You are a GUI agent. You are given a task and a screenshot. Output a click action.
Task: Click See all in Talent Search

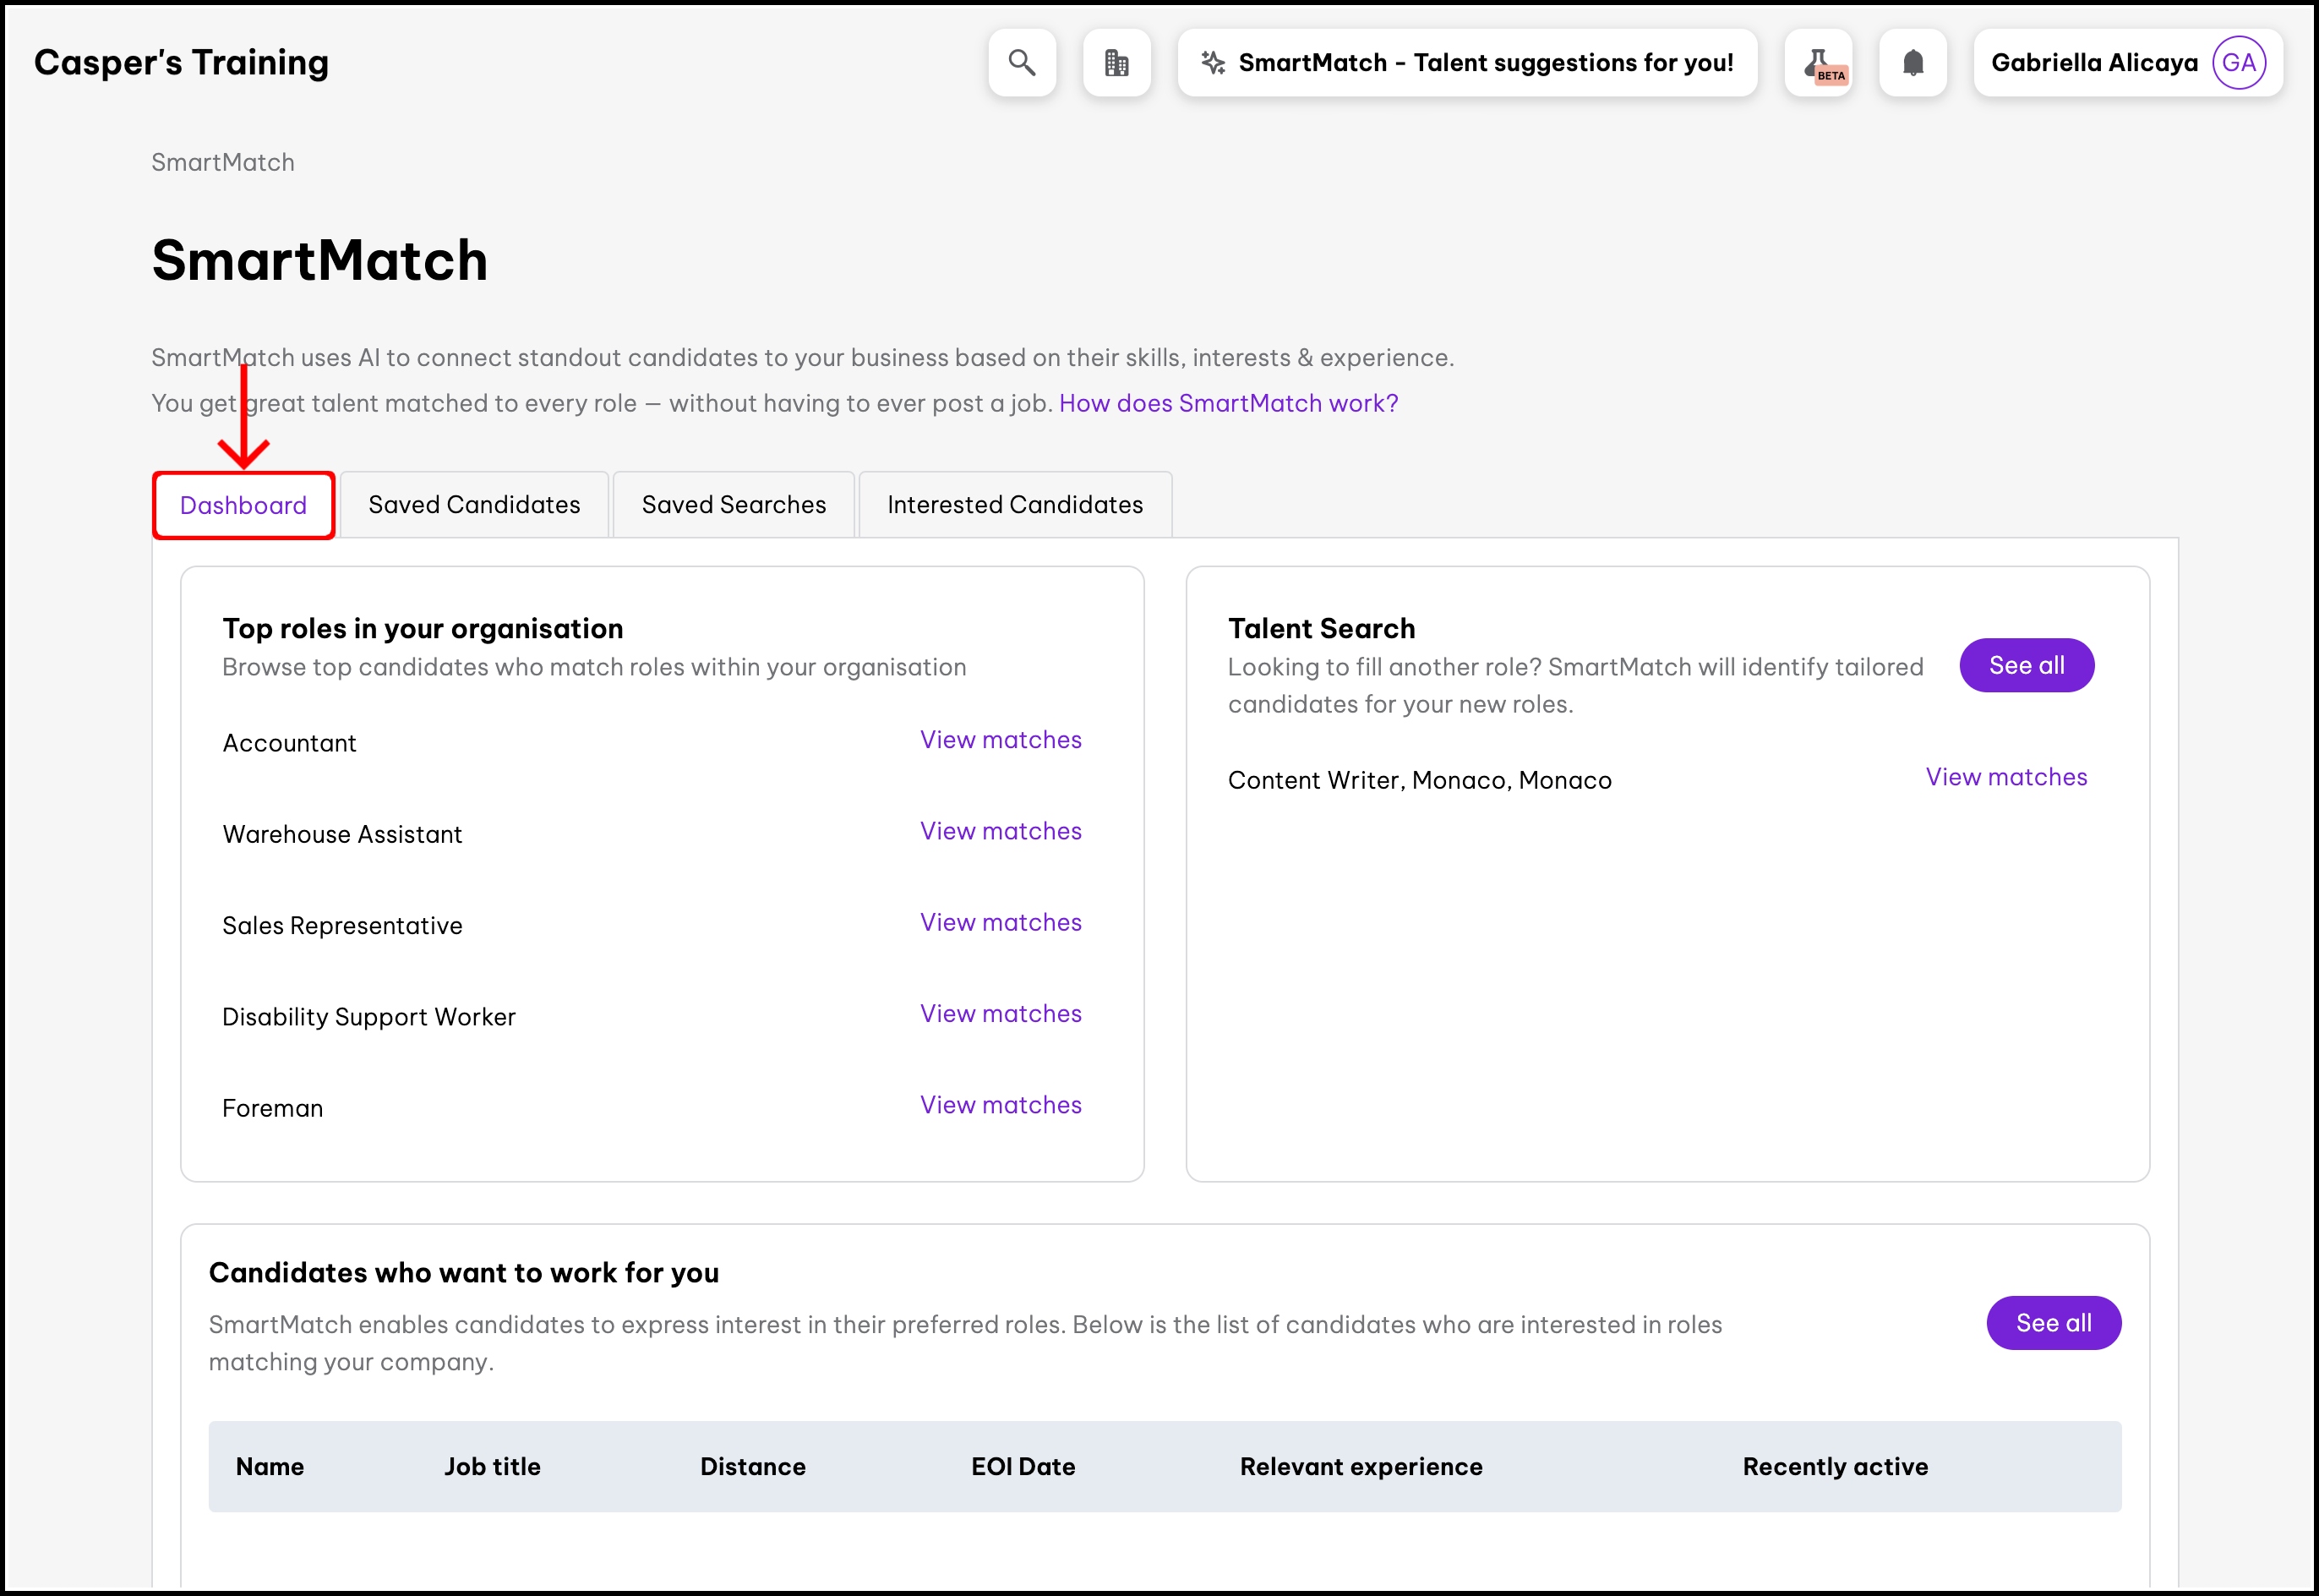click(2025, 665)
